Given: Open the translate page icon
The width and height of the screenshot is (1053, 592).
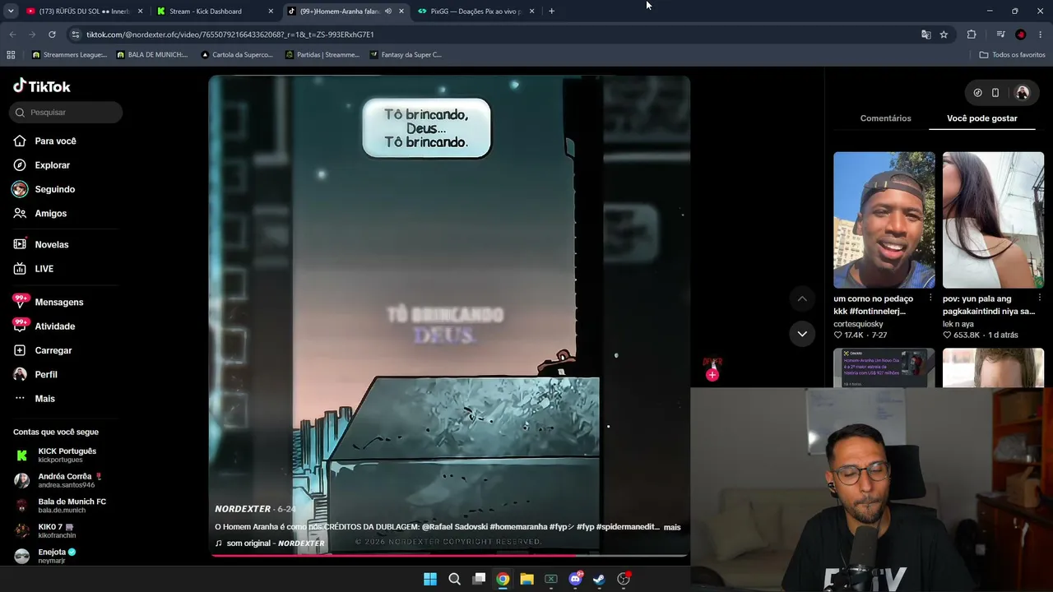Looking at the screenshot, I should coord(926,35).
